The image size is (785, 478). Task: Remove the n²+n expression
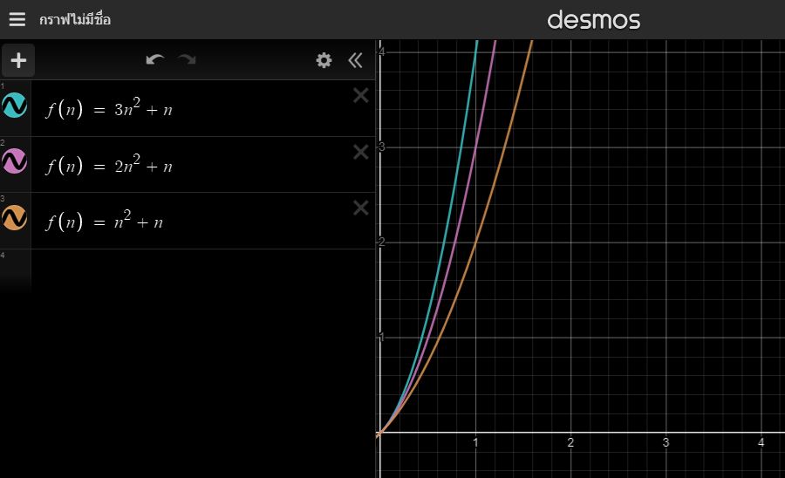(x=360, y=208)
